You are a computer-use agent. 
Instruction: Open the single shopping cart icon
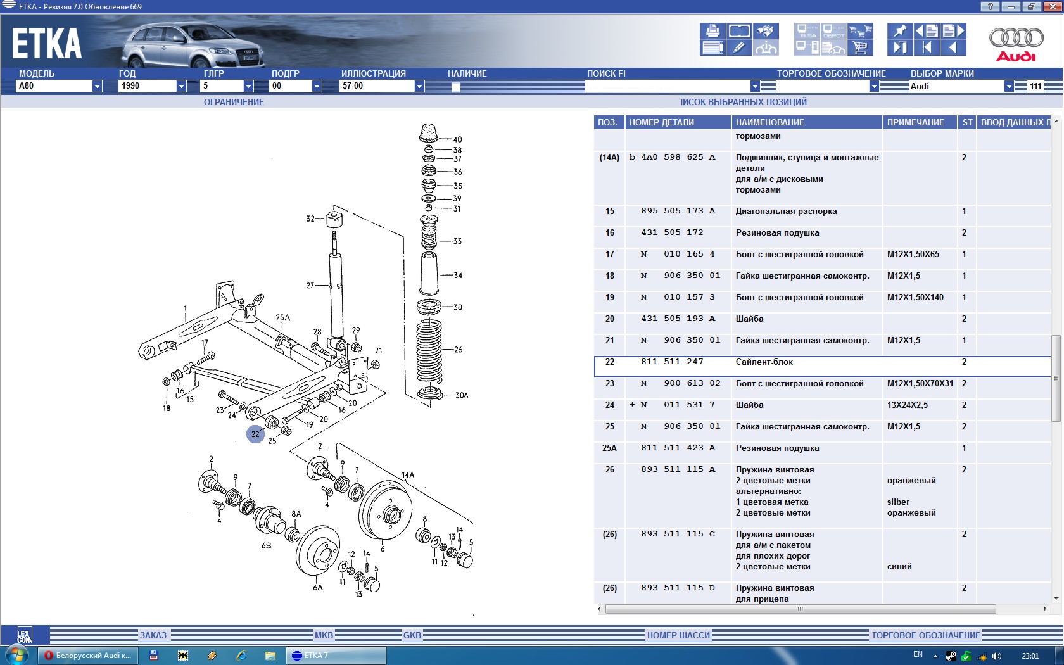(x=860, y=47)
